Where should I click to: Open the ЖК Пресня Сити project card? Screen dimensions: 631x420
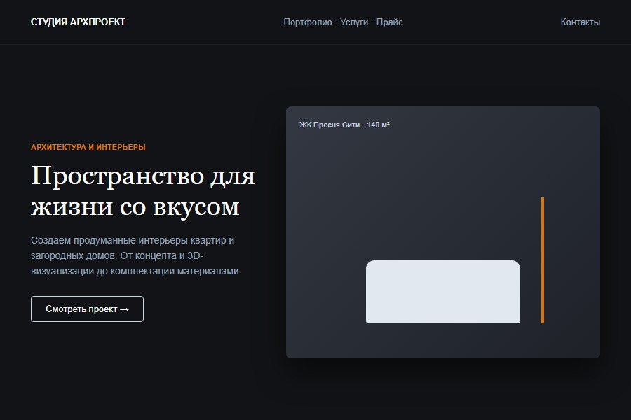442,232
